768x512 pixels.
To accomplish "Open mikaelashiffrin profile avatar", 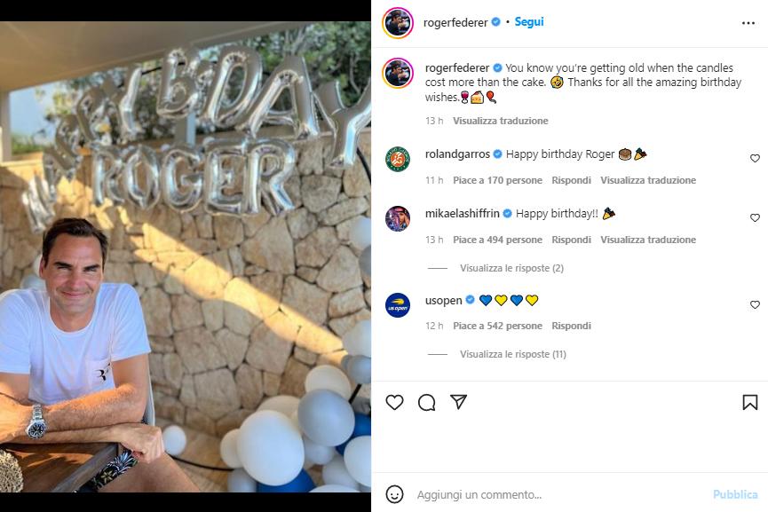I will point(398,218).
